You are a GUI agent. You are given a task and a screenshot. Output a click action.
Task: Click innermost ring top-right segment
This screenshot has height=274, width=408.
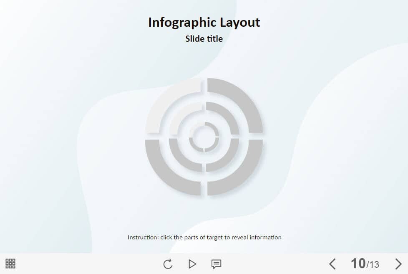[214, 127]
